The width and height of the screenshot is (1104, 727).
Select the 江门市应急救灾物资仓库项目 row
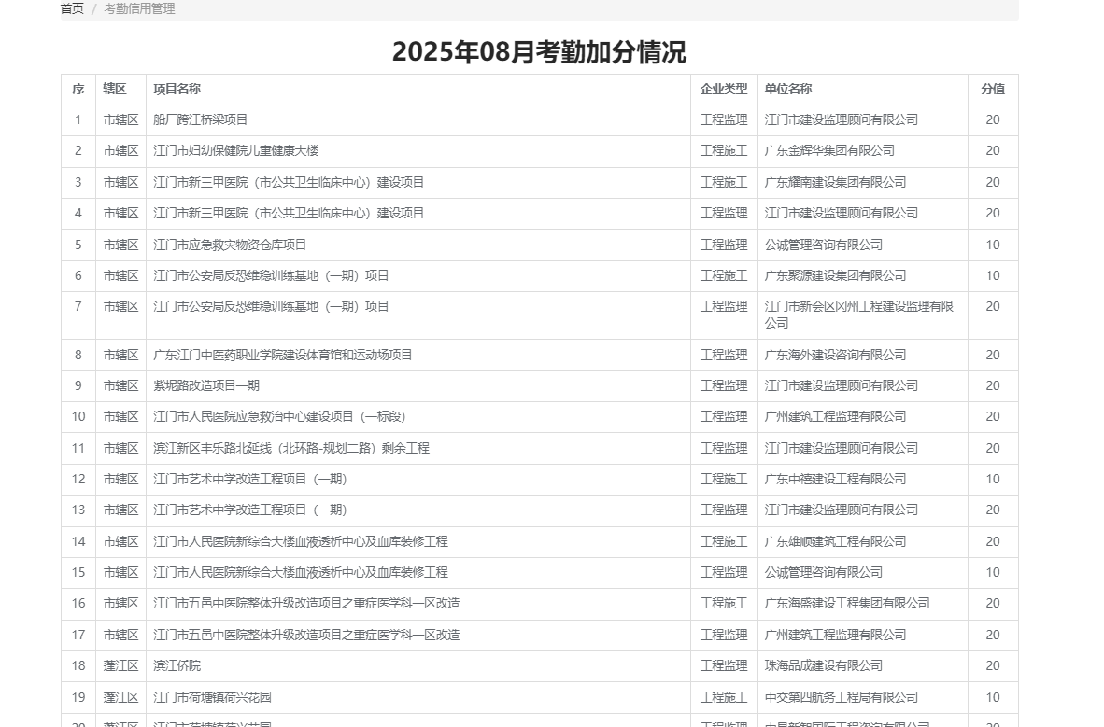point(230,245)
